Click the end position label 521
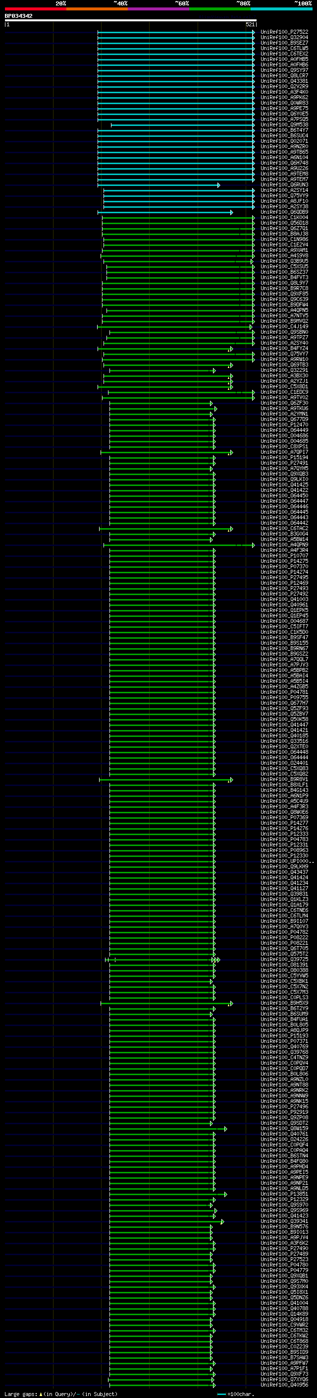The width and height of the screenshot is (317, 1398). coord(250,24)
